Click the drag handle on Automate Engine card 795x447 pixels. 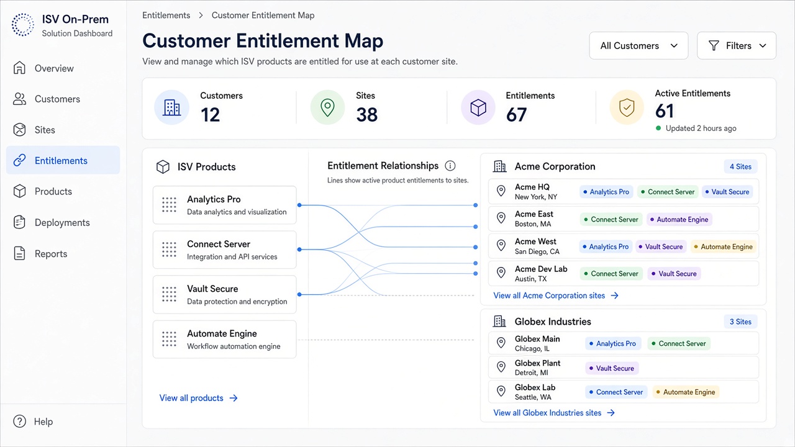pos(169,339)
